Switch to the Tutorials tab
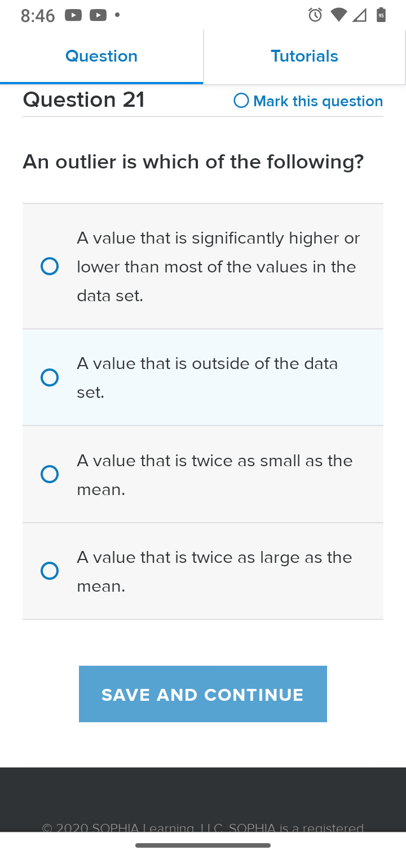This screenshot has width=406, height=859. 304,57
